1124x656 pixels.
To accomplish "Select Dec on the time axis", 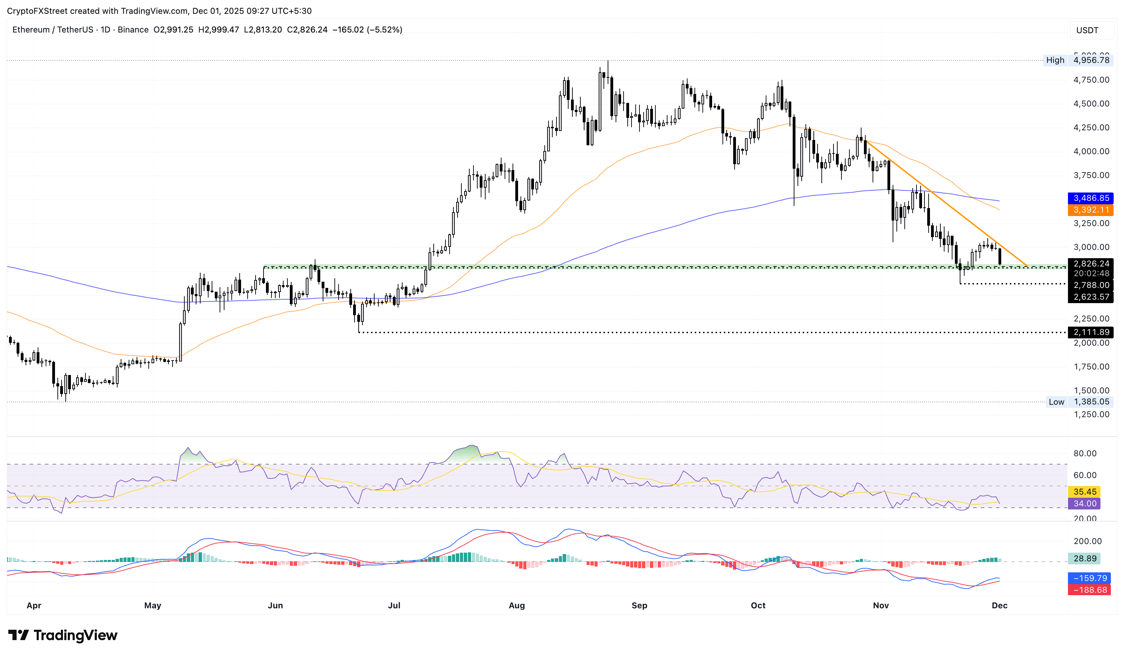I will click(x=1000, y=606).
